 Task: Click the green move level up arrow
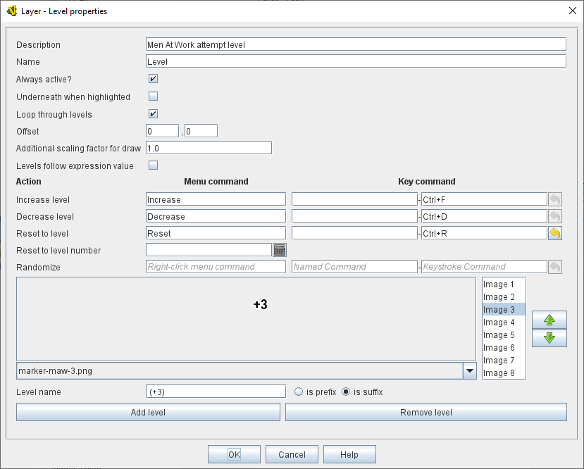549,320
